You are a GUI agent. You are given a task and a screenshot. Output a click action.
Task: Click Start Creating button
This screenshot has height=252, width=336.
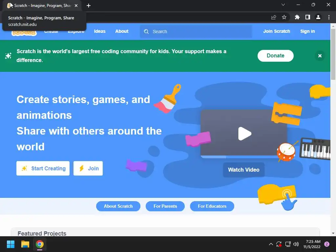43,168
